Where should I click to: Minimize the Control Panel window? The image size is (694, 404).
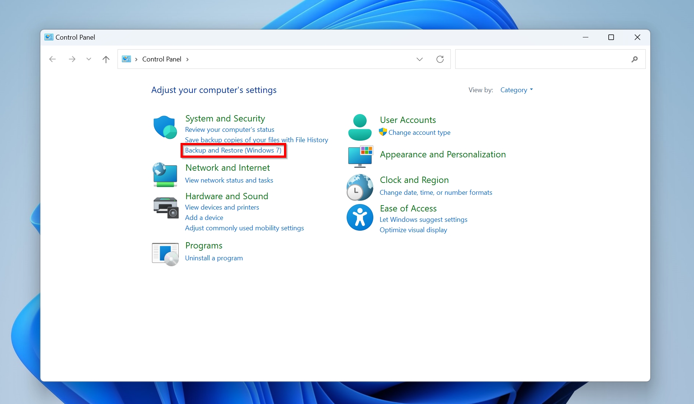(585, 37)
